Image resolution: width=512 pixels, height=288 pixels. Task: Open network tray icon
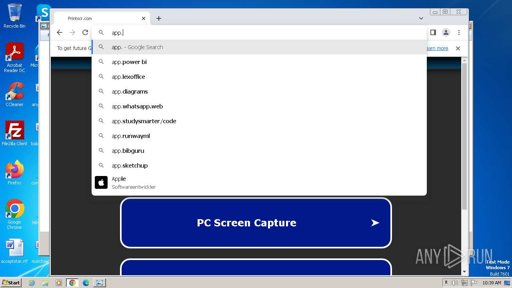(464, 283)
